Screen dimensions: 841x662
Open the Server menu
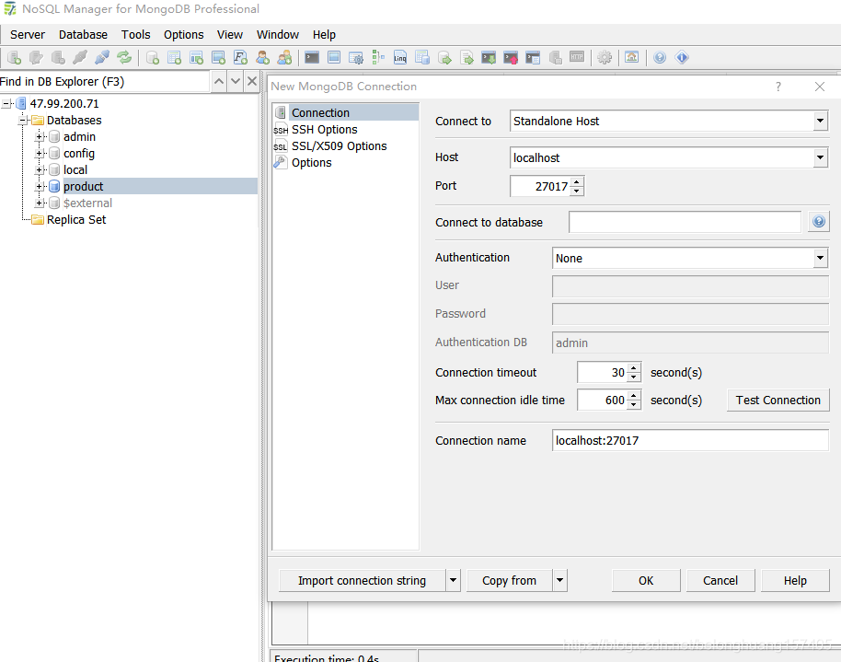(x=28, y=35)
